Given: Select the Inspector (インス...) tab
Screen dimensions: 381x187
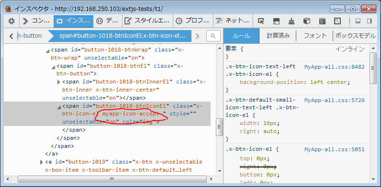Looking at the screenshot, I should 73,21.
